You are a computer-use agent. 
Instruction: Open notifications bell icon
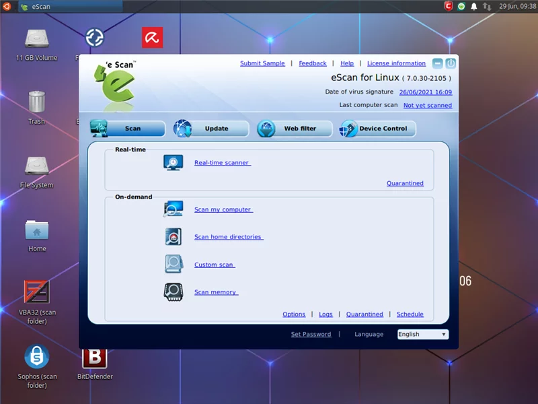(x=474, y=6)
